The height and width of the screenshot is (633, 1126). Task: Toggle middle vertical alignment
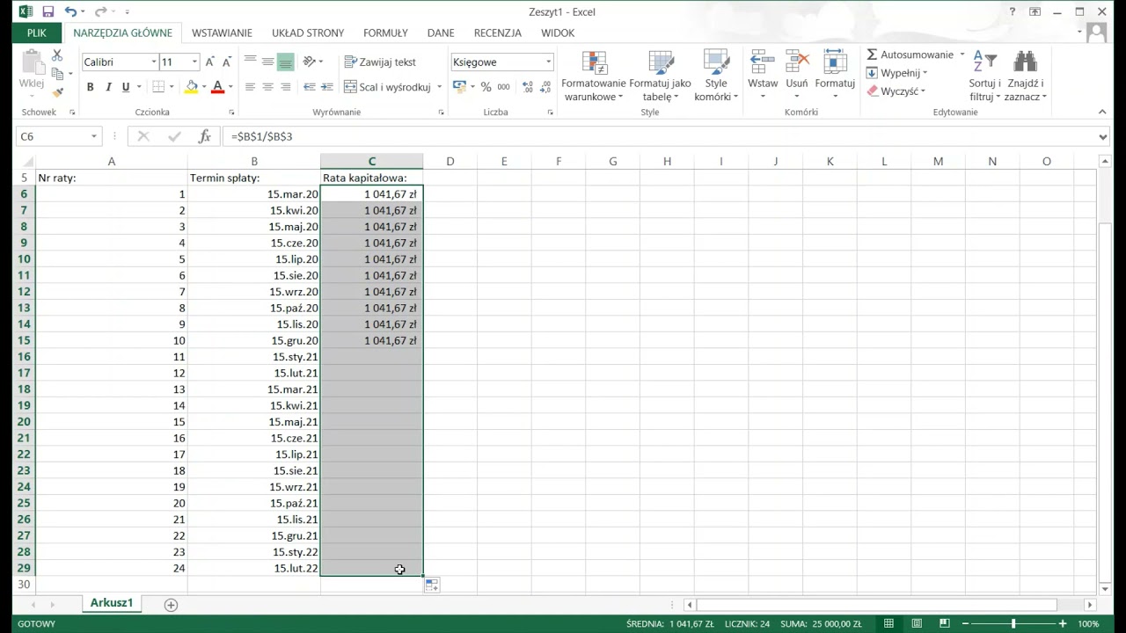(267, 62)
